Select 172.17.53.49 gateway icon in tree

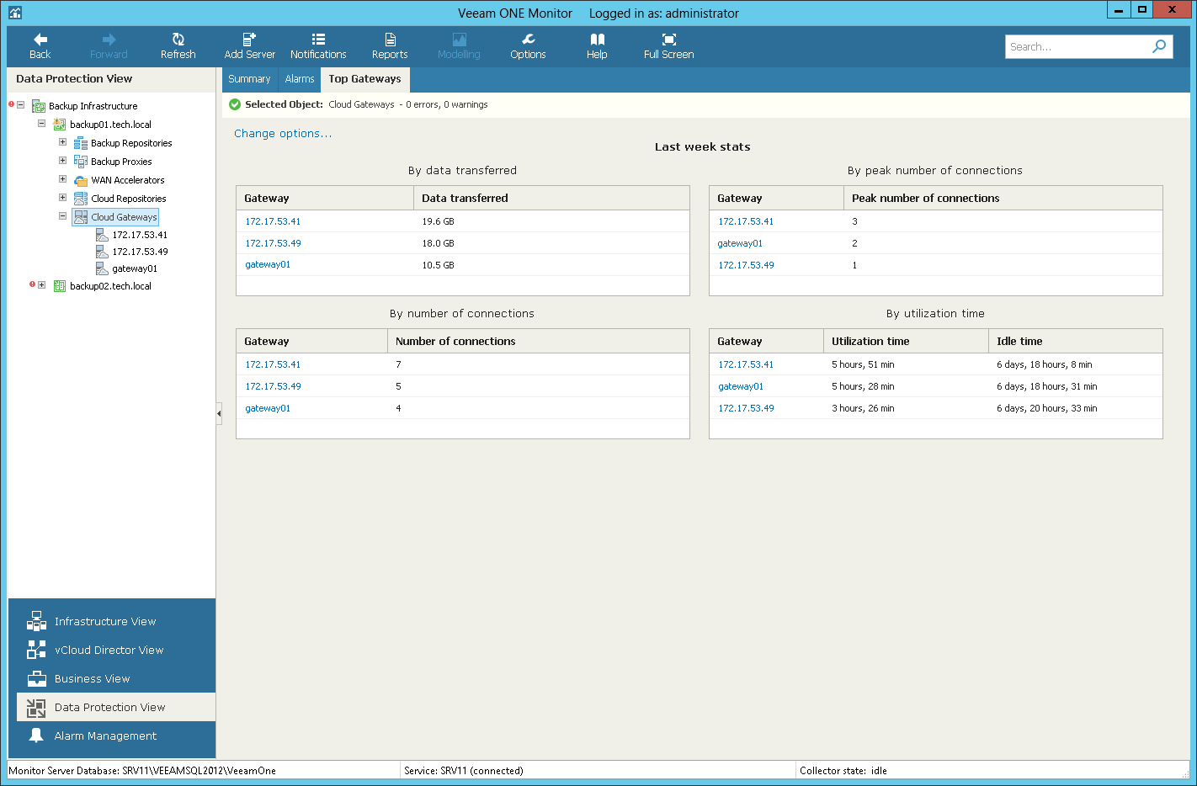[x=102, y=252]
